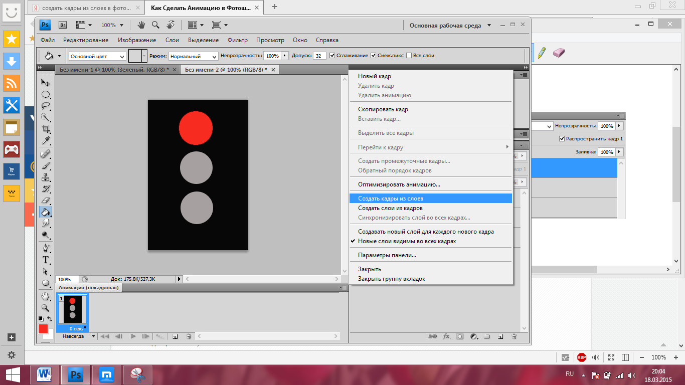Select the Spot Healing Brush tool
Screen dimensions: 685x385
tap(46, 153)
